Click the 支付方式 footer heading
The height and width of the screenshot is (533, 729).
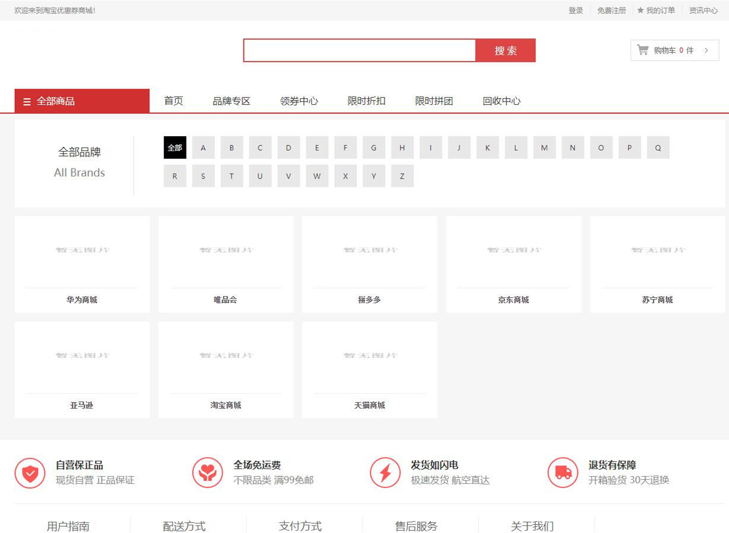click(x=300, y=526)
